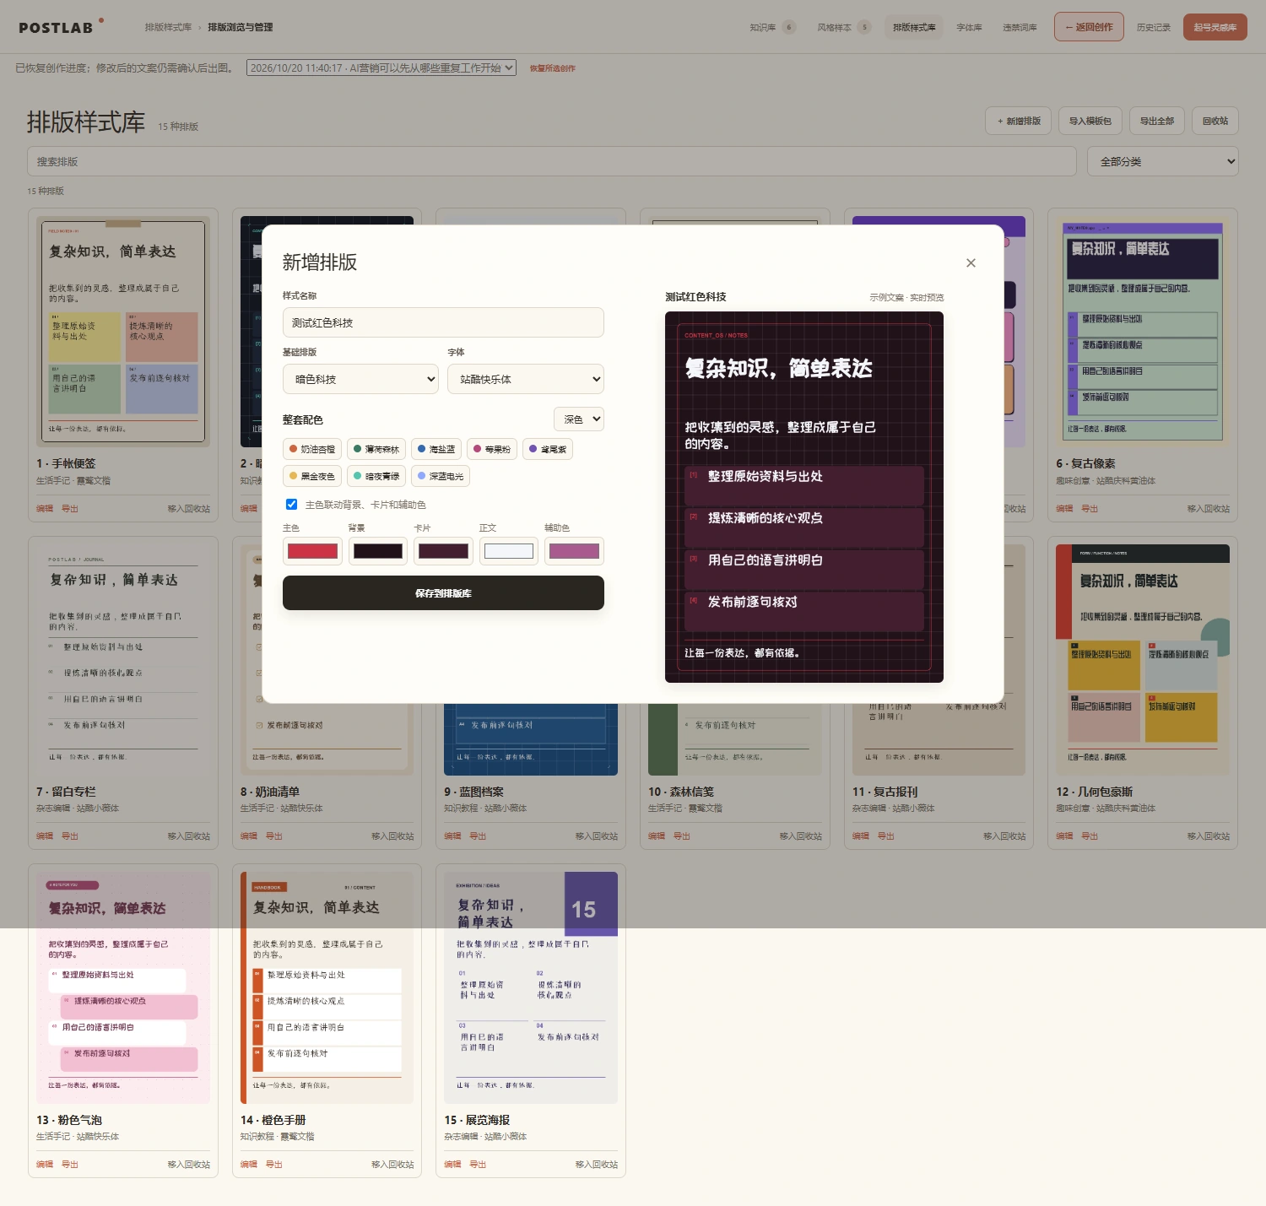Click the 返回创作 button
The image size is (1266, 1206).
point(1089,27)
